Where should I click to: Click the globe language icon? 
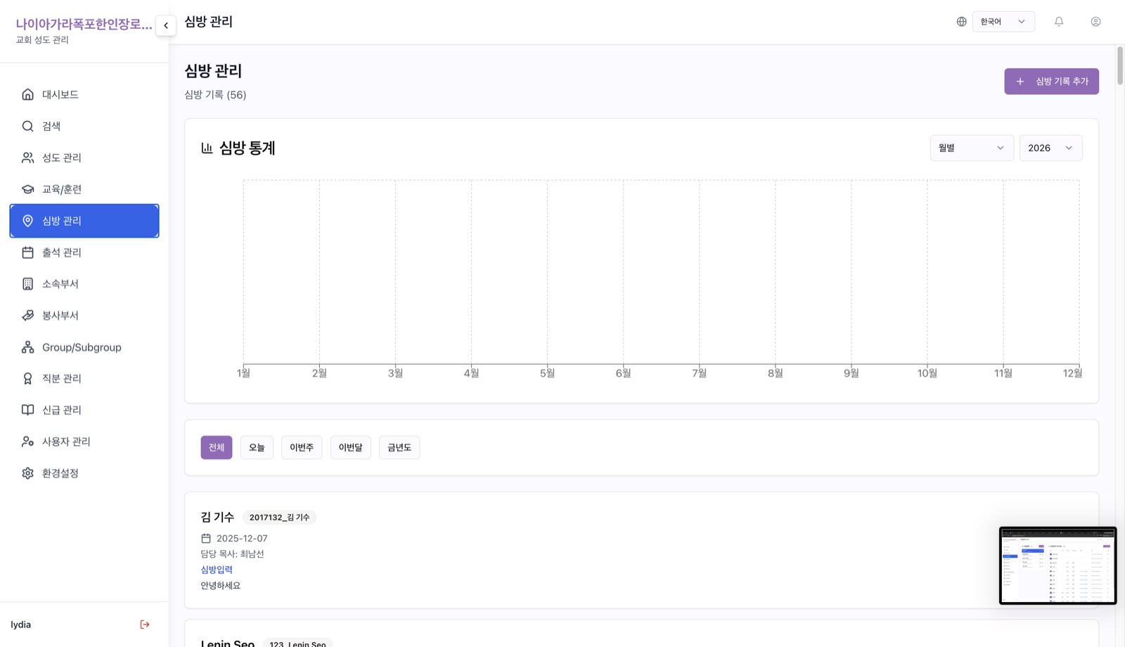click(x=962, y=22)
